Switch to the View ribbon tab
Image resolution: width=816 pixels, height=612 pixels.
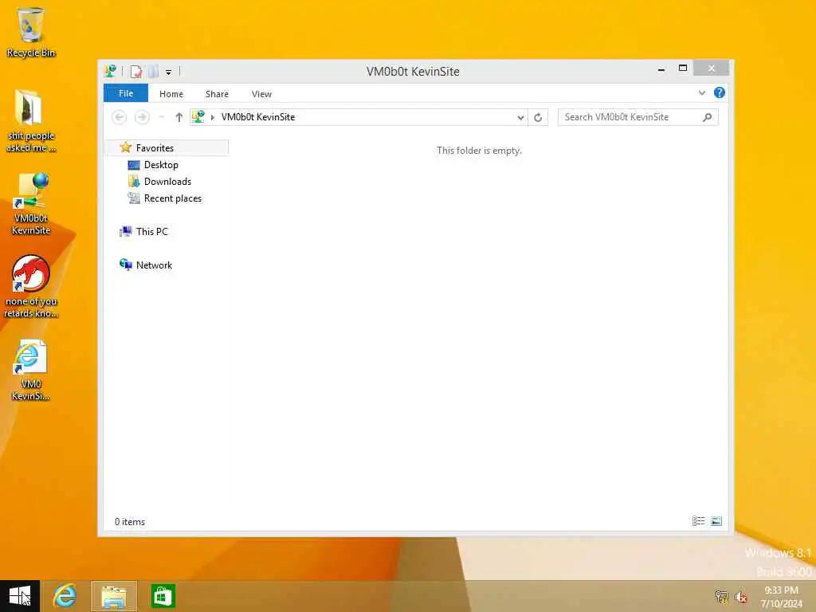pos(261,94)
